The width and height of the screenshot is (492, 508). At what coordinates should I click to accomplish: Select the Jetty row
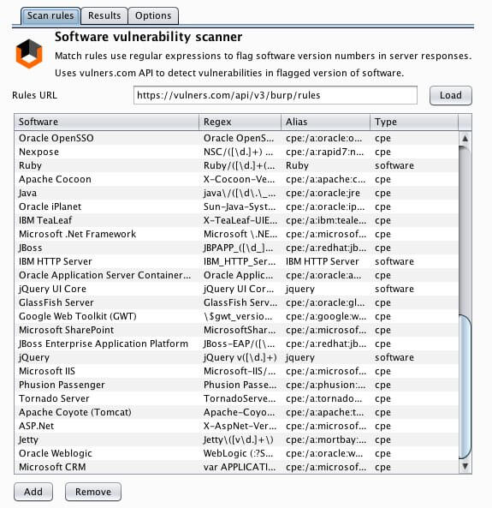click(x=236, y=439)
